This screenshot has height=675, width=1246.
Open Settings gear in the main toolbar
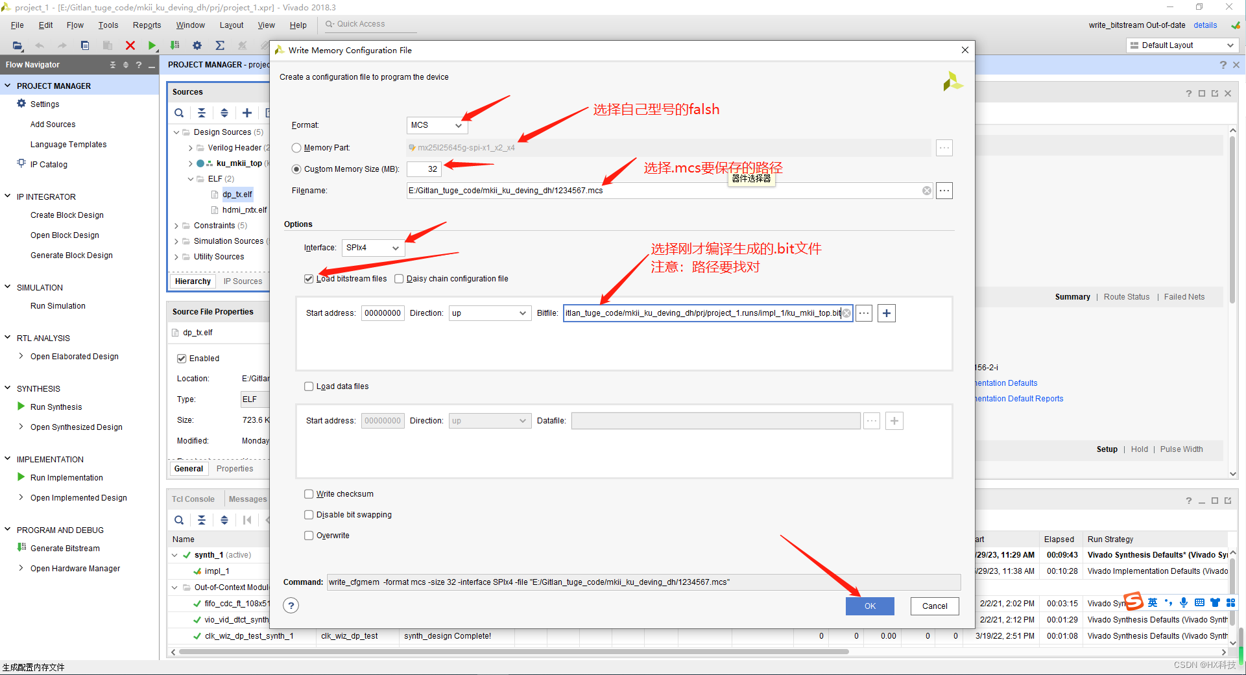pyautogui.click(x=197, y=45)
